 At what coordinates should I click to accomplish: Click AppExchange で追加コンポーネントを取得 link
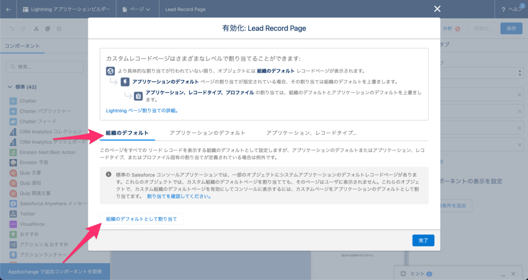pos(55,272)
